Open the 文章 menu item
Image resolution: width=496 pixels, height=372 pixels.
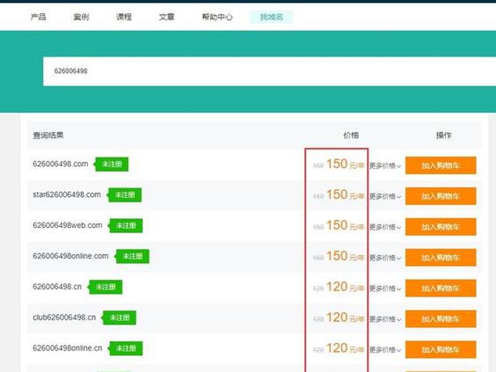tap(166, 17)
